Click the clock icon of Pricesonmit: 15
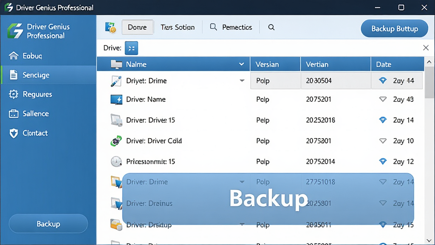435x245 pixels. click(x=116, y=161)
